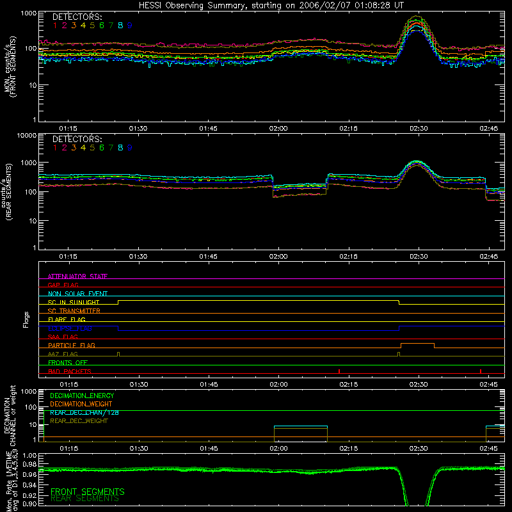
Task: Click the SC_IN_SUNLIGHT flag label
Action: [x=74, y=302]
